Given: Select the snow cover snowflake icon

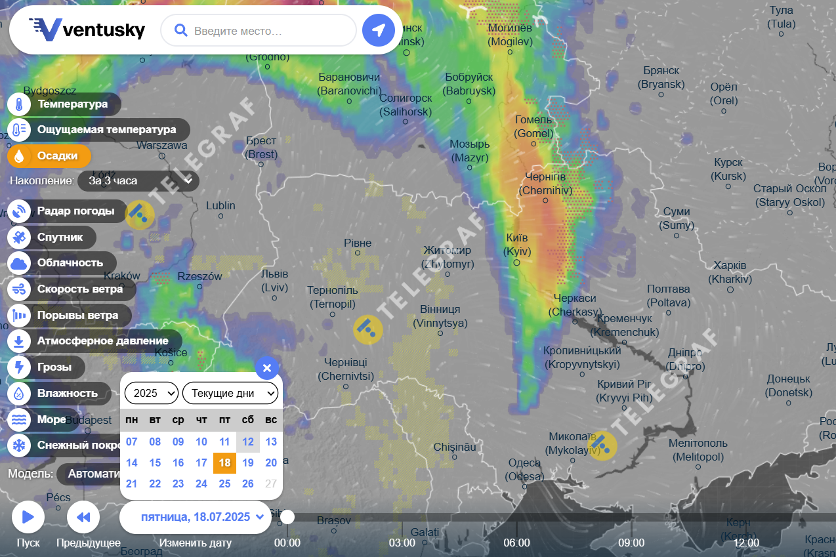Looking at the screenshot, I should (19, 446).
